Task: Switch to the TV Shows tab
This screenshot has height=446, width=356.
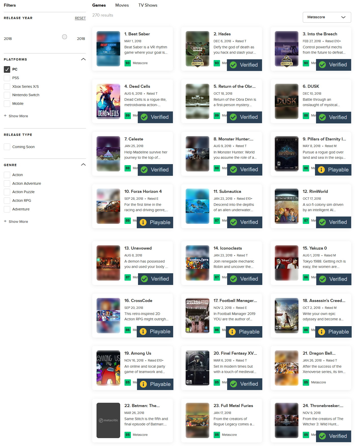Action: (x=148, y=5)
